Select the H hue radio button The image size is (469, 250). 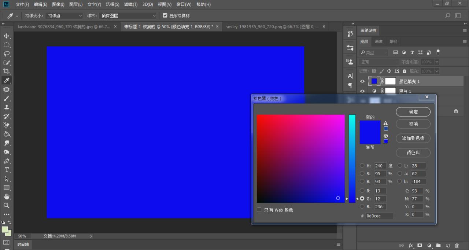click(x=362, y=166)
